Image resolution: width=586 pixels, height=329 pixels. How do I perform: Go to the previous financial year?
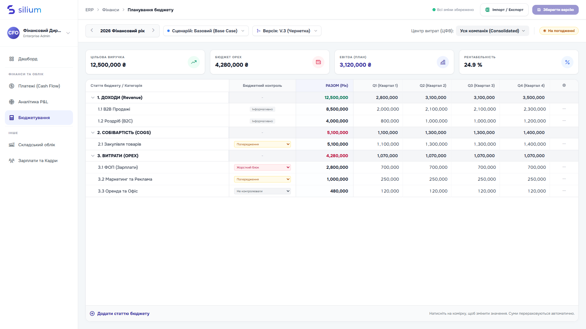coord(92,30)
